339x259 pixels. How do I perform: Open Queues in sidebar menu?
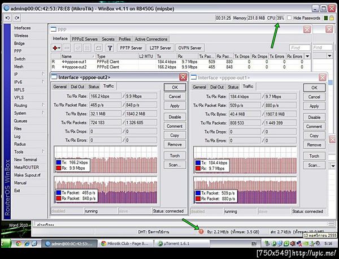coord(20,121)
